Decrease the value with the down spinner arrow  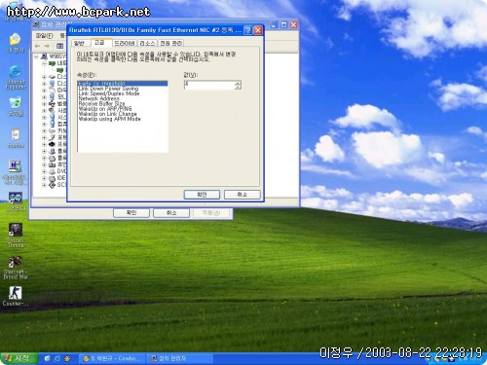click(238, 88)
